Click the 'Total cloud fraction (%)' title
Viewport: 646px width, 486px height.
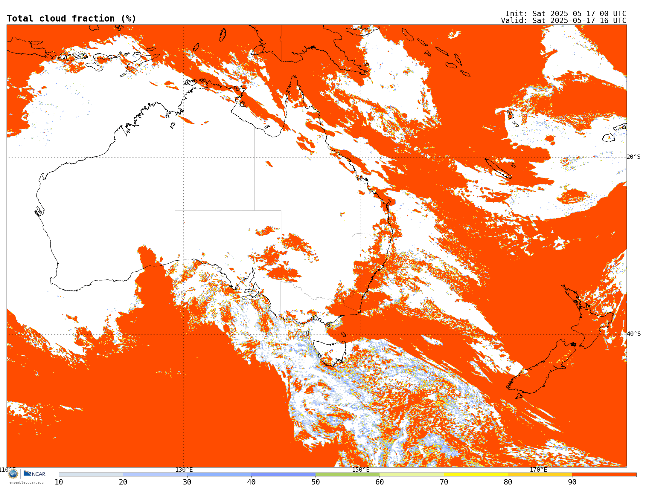[71, 19]
